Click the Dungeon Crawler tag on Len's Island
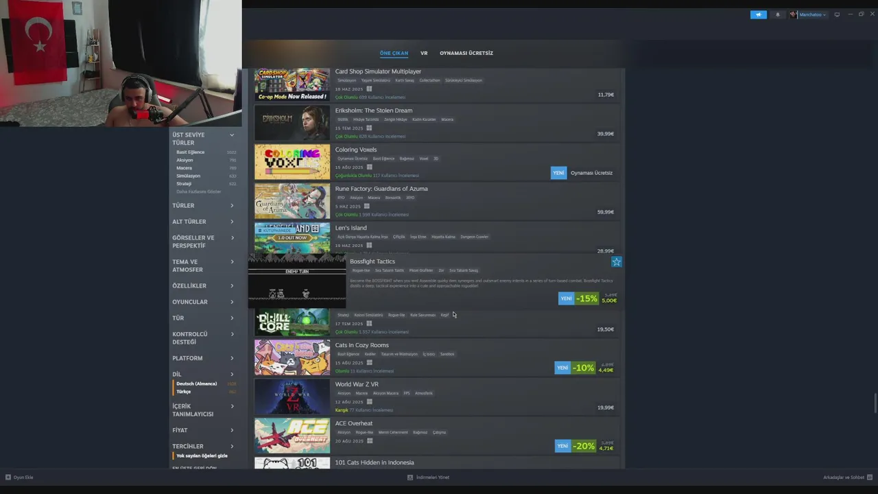This screenshot has height=494, width=878. click(x=474, y=237)
